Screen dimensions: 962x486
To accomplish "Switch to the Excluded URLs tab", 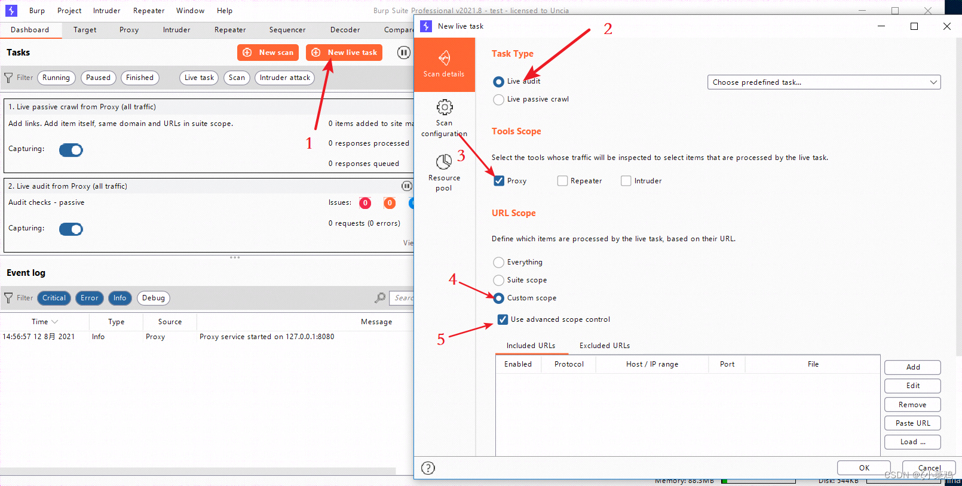I will [x=605, y=346].
